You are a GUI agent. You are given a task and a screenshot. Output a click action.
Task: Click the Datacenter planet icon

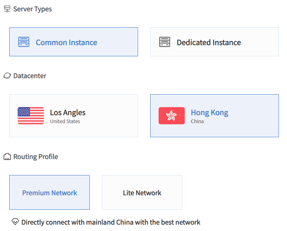[7, 76]
